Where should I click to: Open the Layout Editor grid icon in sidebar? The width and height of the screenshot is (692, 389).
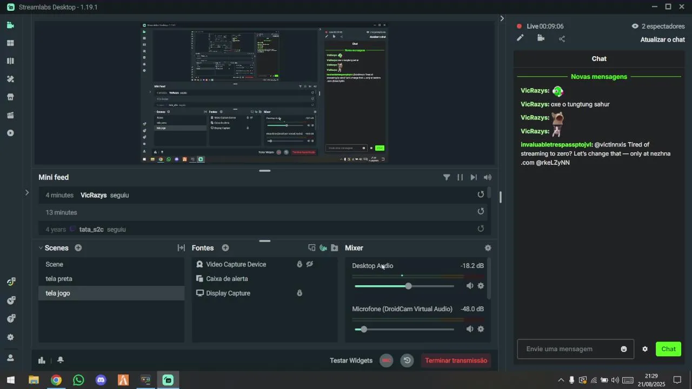[10, 43]
